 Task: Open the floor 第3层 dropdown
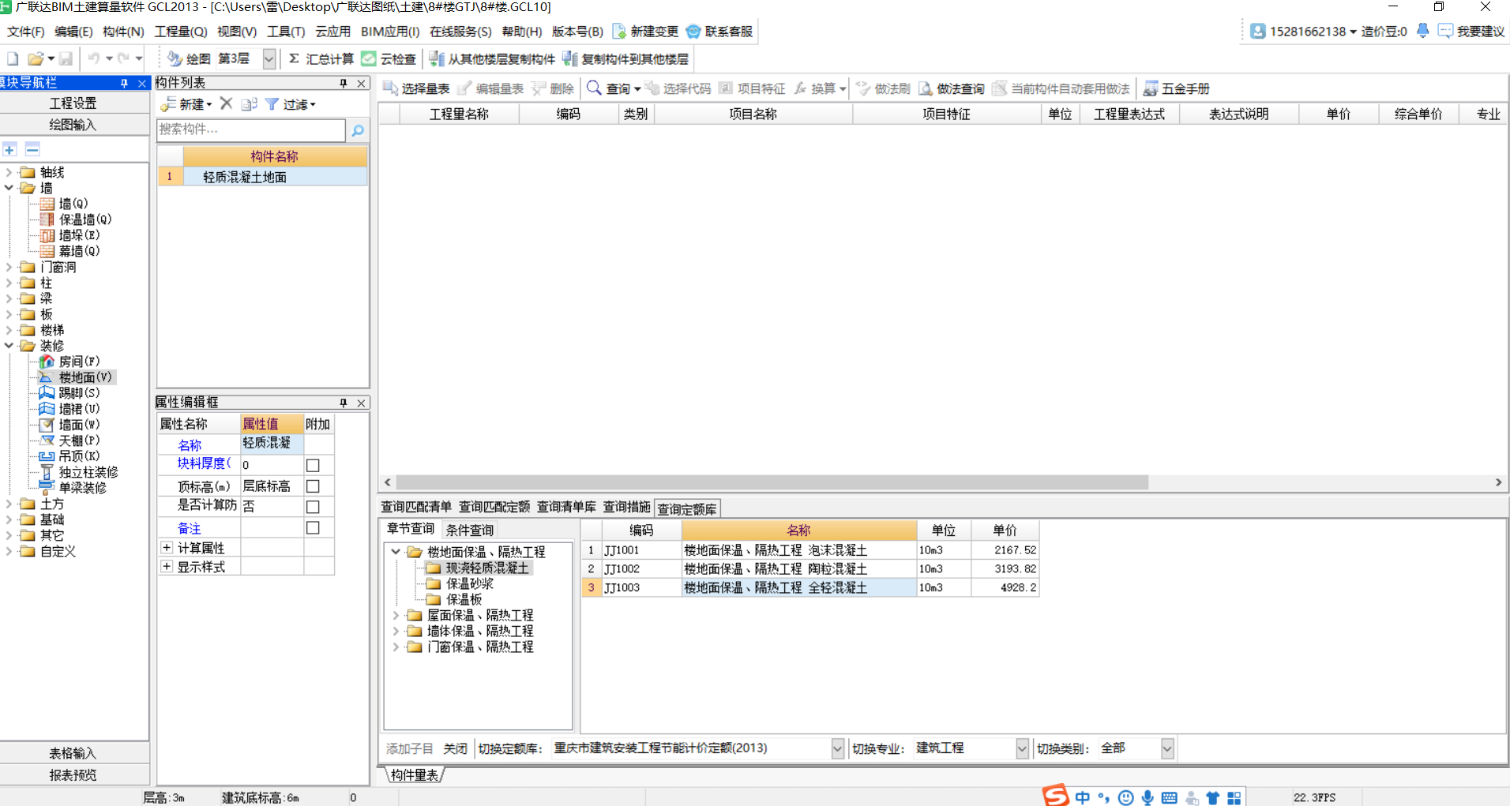pos(269,59)
